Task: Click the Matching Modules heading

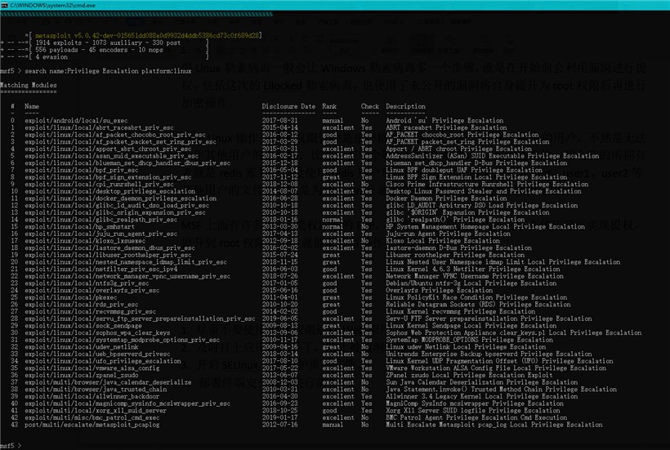Action: coord(29,84)
